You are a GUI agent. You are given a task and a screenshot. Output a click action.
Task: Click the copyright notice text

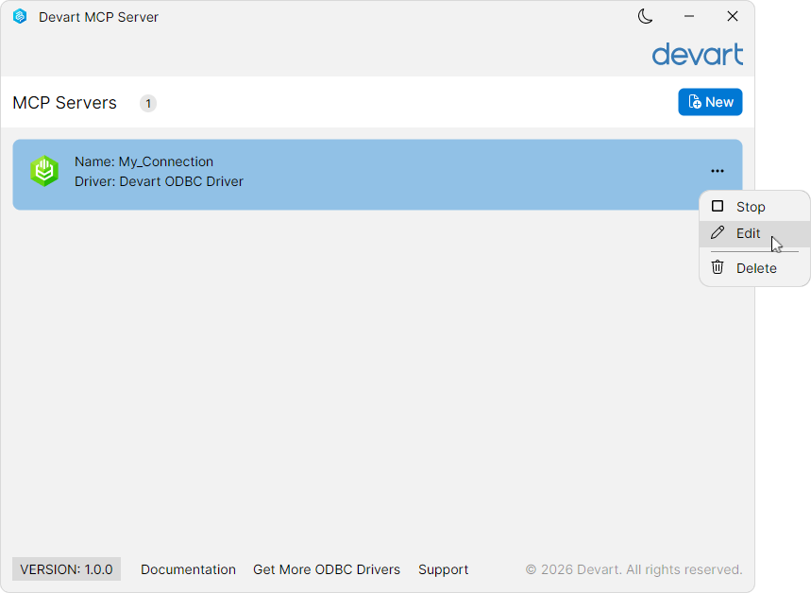tap(634, 569)
